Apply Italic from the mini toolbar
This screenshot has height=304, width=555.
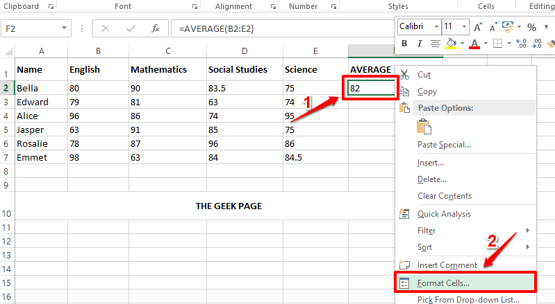point(419,44)
